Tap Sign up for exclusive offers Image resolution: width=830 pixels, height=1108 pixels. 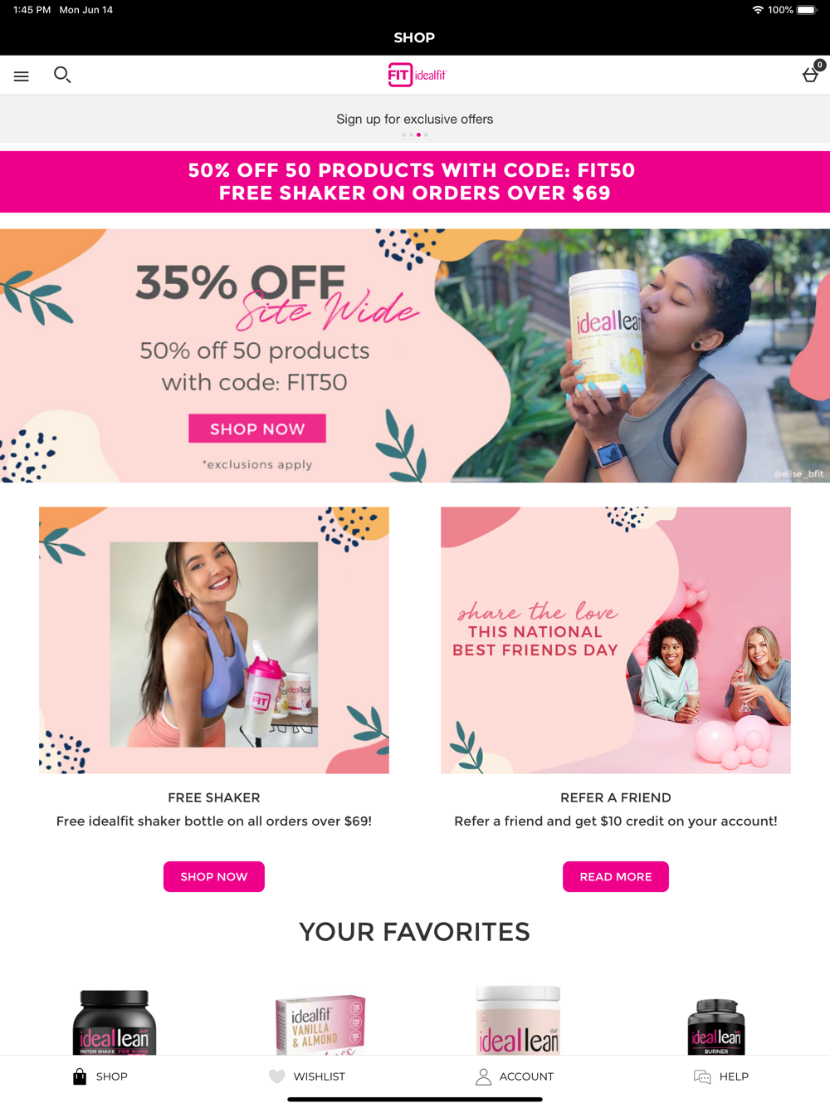pyautogui.click(x=415, y=119)
